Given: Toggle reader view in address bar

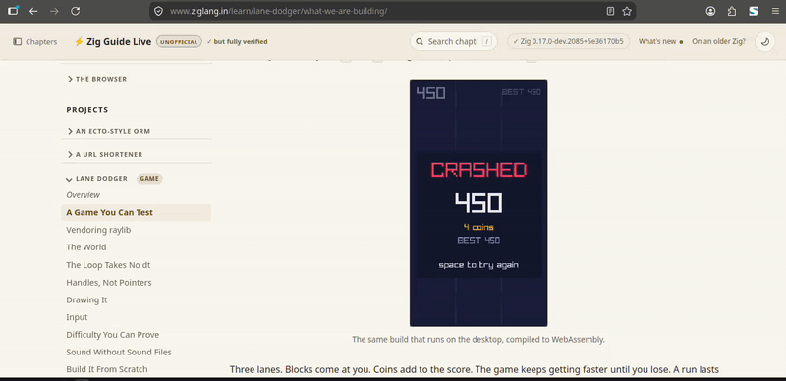Looking at the screenshot, I should pos(610,11).
